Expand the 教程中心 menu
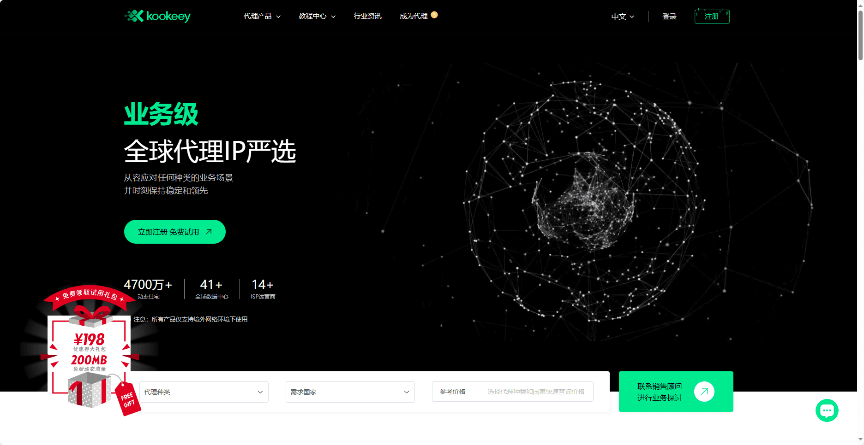 pos(317,16)
